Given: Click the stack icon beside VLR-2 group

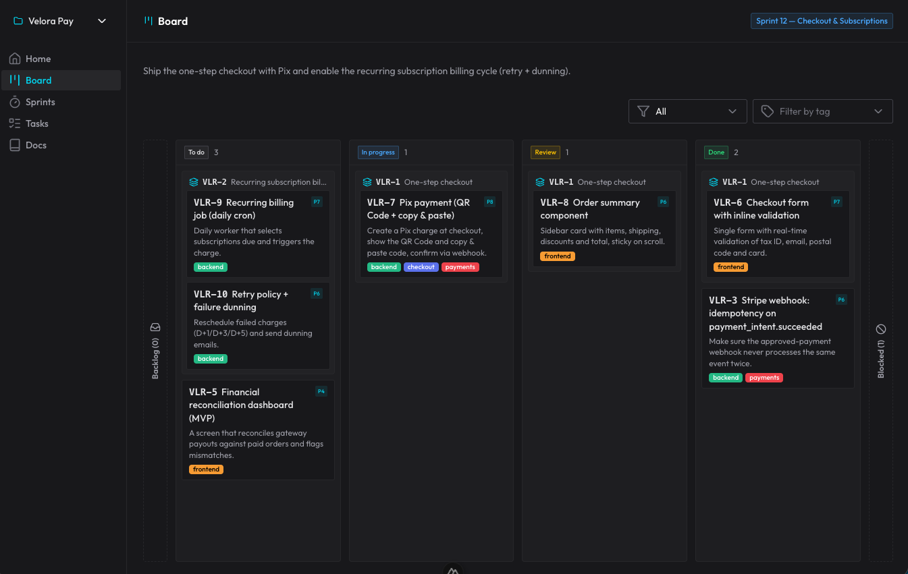Looking at the screenshot, I should coord(194,182).
